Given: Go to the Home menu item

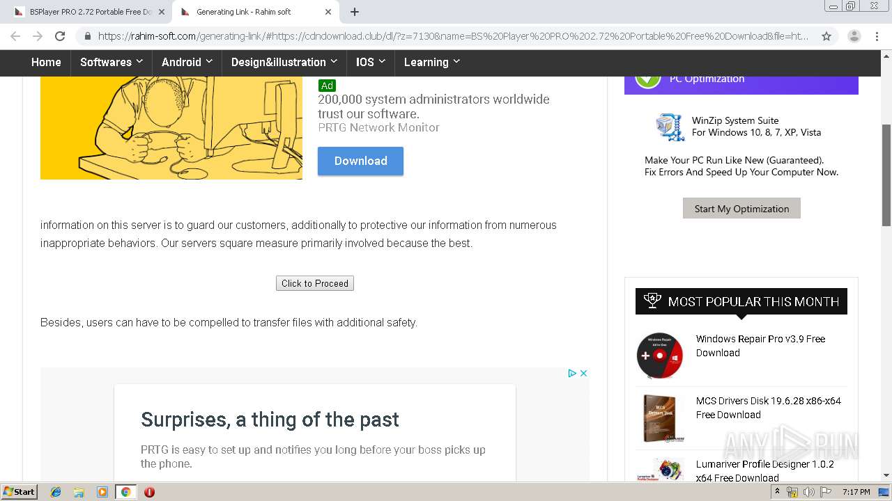Looking at the screenshot, I should point(46,62).
